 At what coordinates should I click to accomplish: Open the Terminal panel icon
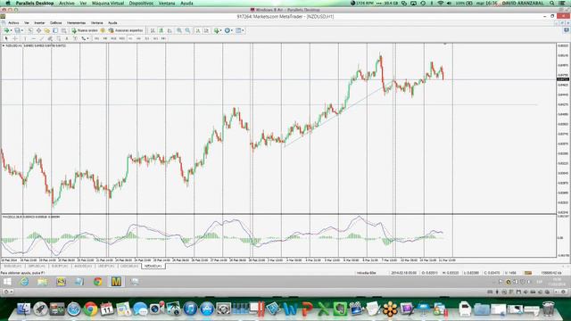(55, 30)
